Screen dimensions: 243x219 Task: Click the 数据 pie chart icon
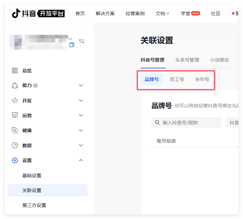click(15, 145)
